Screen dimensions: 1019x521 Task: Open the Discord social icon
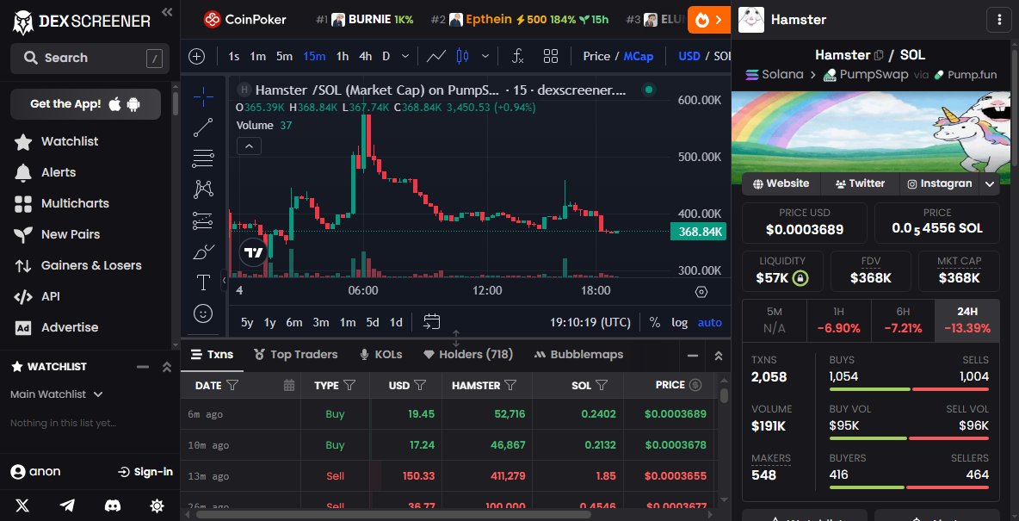(x=113, y=505)
